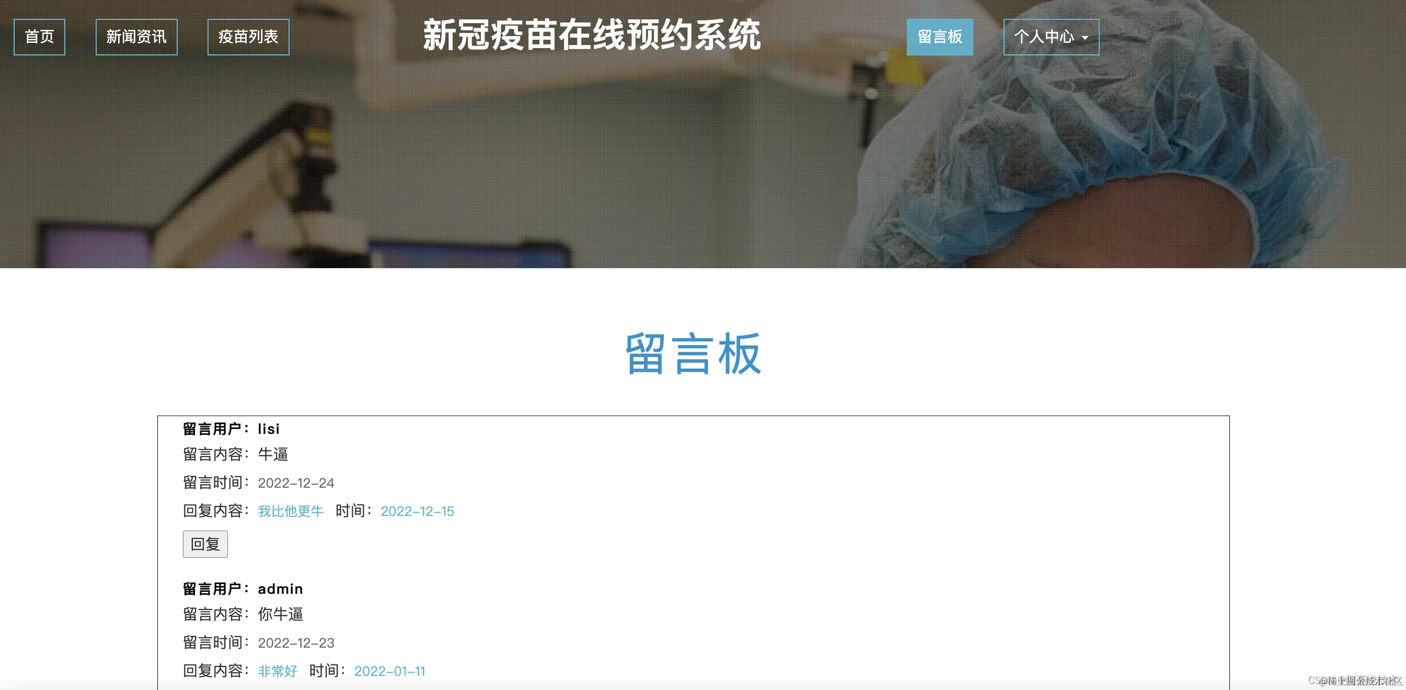Click reply text 我比他更牛
The width and height of the screenshot is (1406, 690).
[291, 511]
